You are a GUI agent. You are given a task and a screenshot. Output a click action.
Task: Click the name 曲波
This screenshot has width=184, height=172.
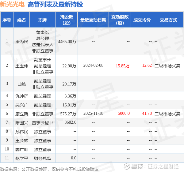(x=22, y=84)
